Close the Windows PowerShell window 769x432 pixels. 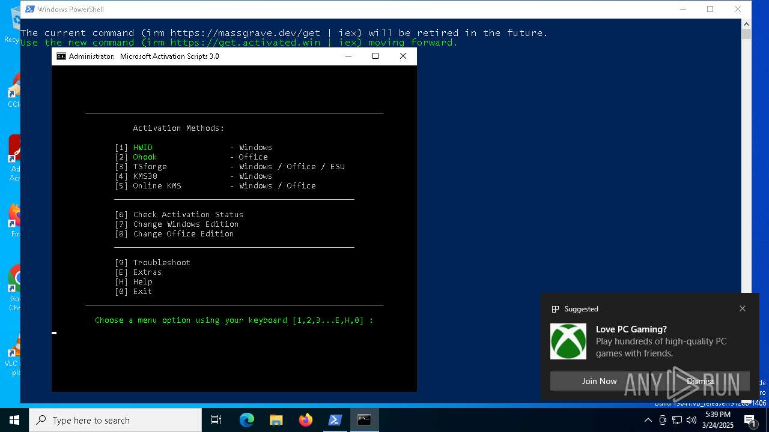[738, 9]
